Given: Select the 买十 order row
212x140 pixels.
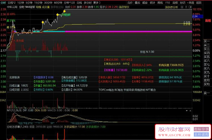Looking at the screenshot, I should (207, 76).
